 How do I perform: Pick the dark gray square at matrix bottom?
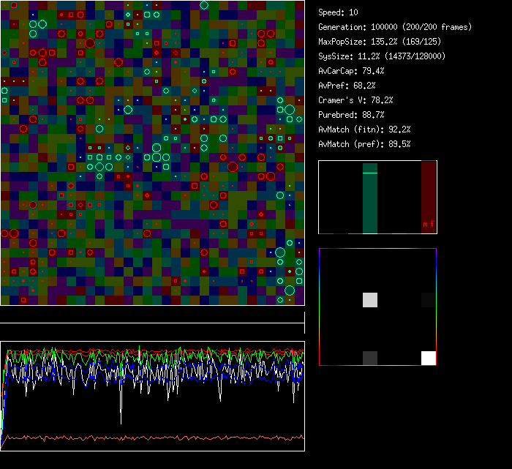point(370,358)
